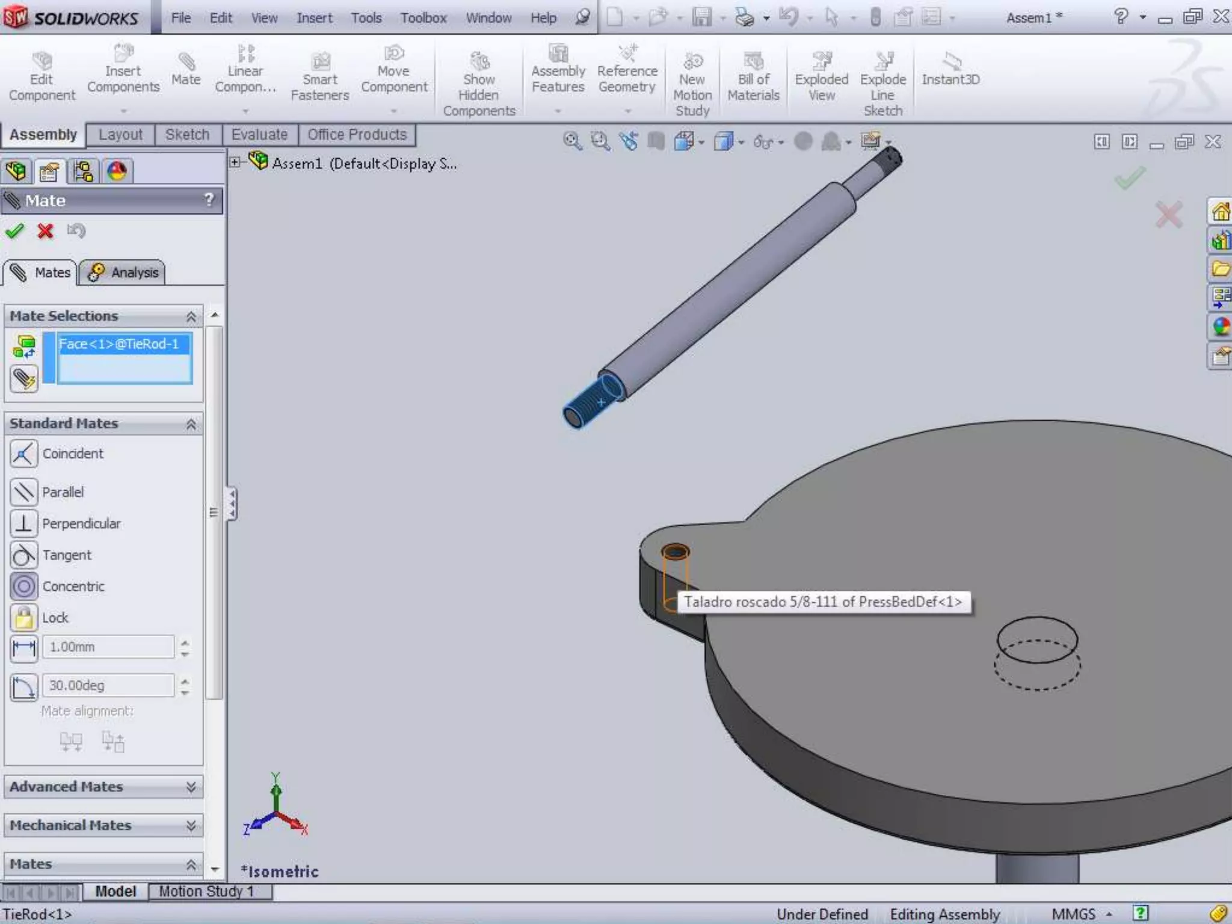This screenshot has width=1232, height=924.
Task: Open the Exploded View tool
Action: pos(821,77)
